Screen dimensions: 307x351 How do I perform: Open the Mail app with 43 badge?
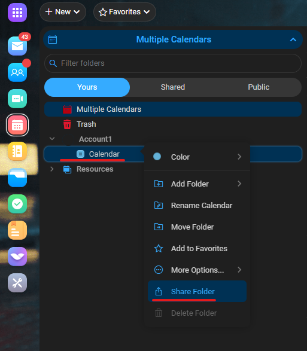(x=17, y=46)
